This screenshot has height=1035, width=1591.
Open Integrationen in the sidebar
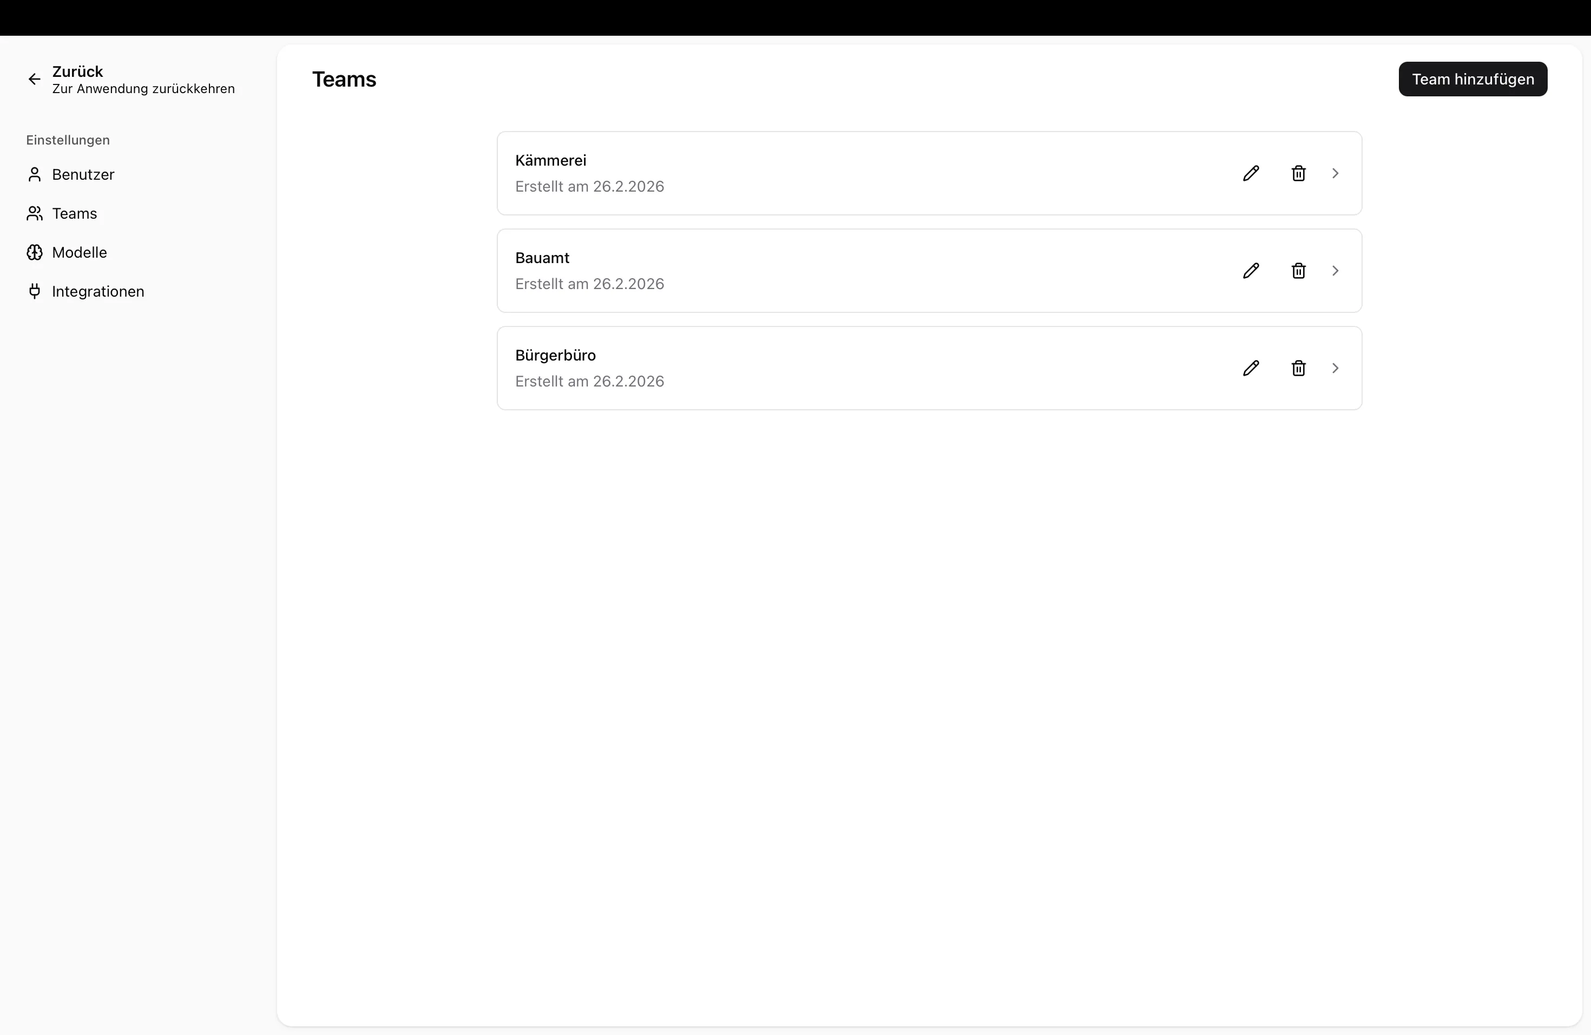97,292
